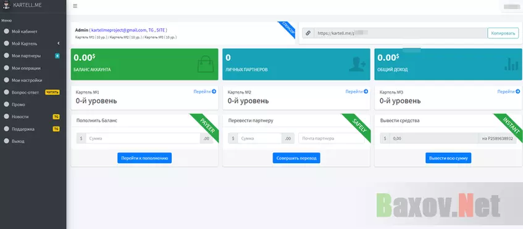
Task: Click the KARTELL.ME logo avatar
Action: click(x=6, y=5)
